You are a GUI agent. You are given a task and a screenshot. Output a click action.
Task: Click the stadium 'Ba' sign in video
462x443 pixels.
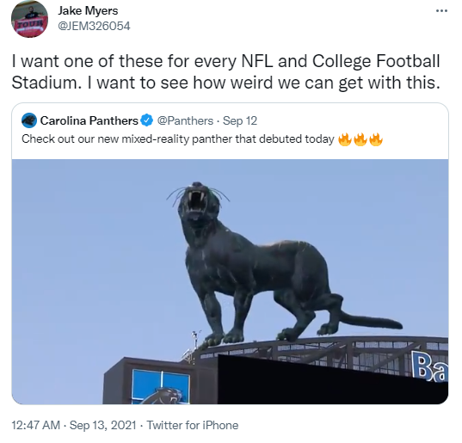[429, 366]
